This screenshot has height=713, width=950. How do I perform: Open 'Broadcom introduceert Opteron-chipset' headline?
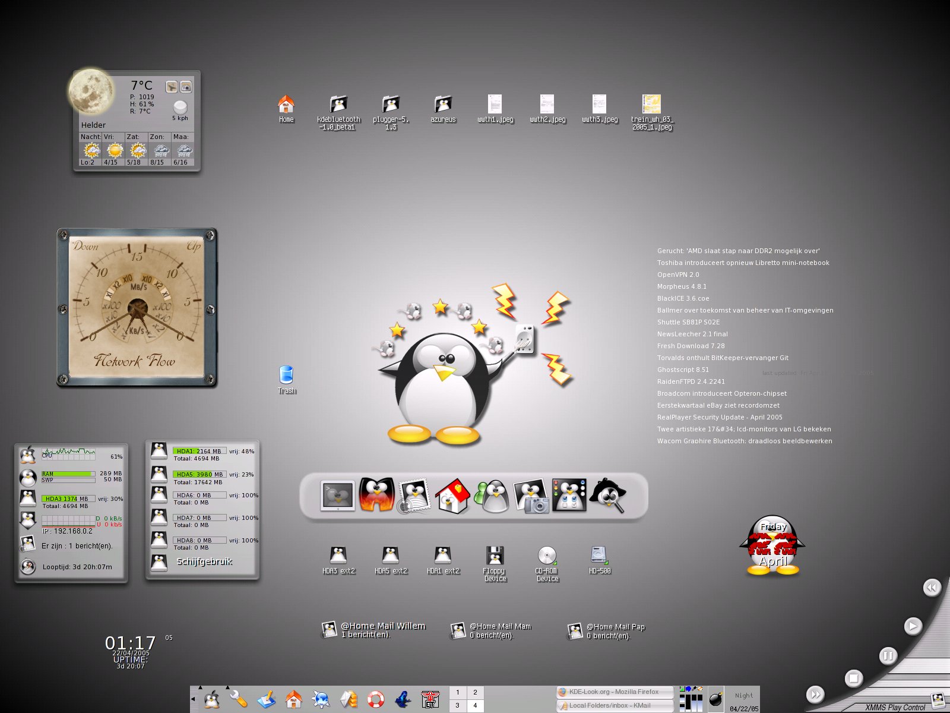pos(721,393)
